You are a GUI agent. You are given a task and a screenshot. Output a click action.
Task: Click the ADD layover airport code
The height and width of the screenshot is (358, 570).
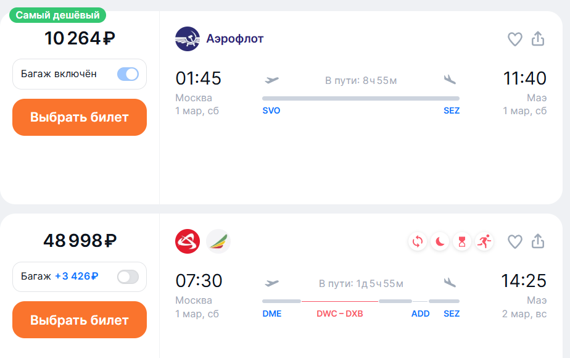pyautogui.click(x=421, y=314)
